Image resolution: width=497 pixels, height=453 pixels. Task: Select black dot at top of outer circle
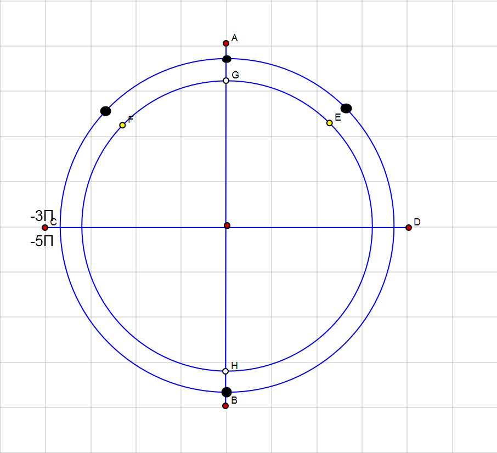pos(227,59)
